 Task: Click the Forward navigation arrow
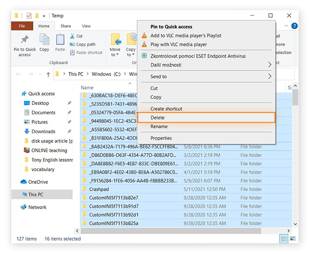click(31, 74)
